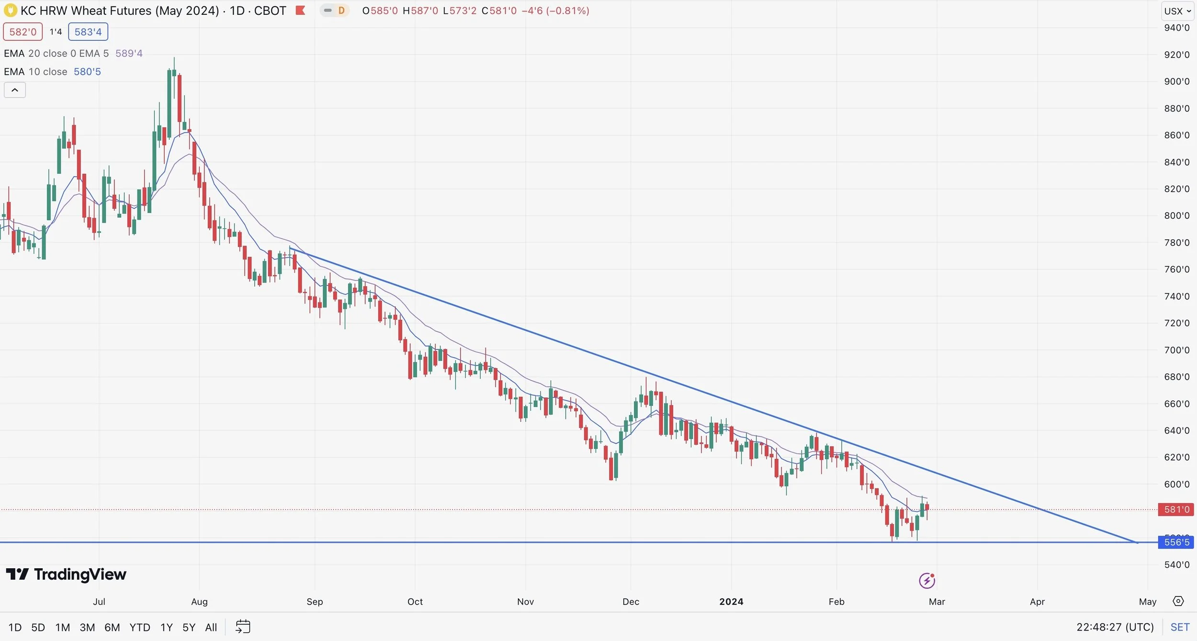
Task: Open chart settings gear icon
Action: tap(1178, 601)
